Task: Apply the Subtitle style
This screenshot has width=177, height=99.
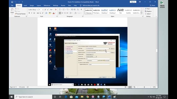Action: [x=128, y=11]
